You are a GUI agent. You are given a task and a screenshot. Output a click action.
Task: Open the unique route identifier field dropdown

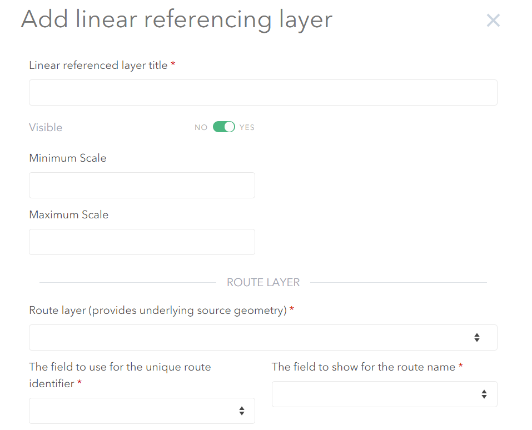coord(142,411)
